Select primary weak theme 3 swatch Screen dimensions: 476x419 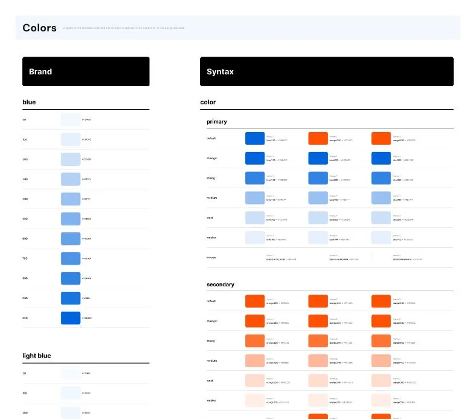pyautogui.click(x=381, y=218)
